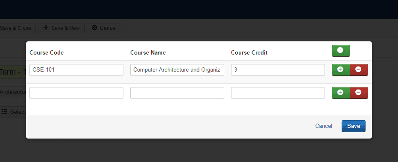398x162 pixels.
Task: Click green plus button in the empty second row
Action: coord(341,93)
